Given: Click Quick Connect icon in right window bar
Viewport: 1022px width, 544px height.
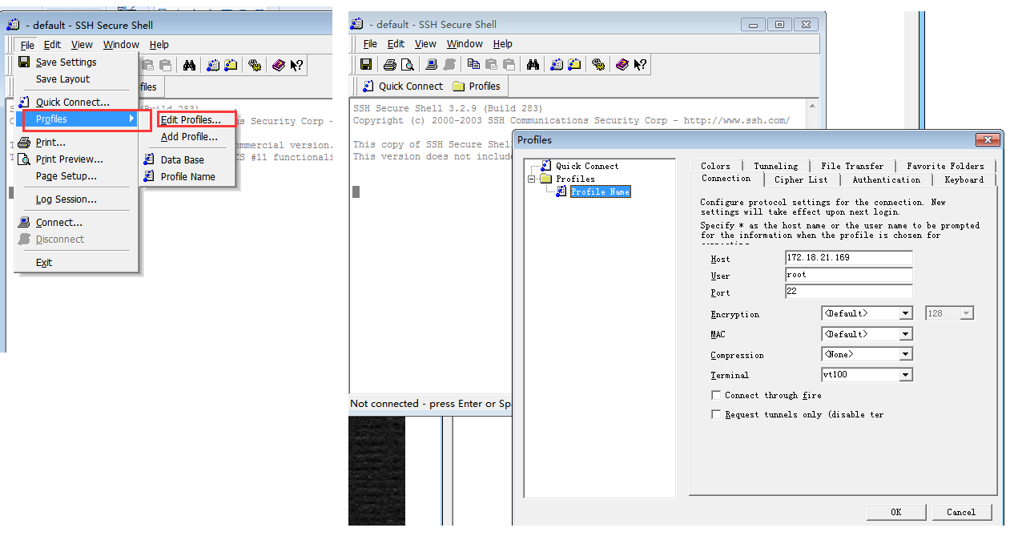Looking at the screenshot, I should pos(368,87).
